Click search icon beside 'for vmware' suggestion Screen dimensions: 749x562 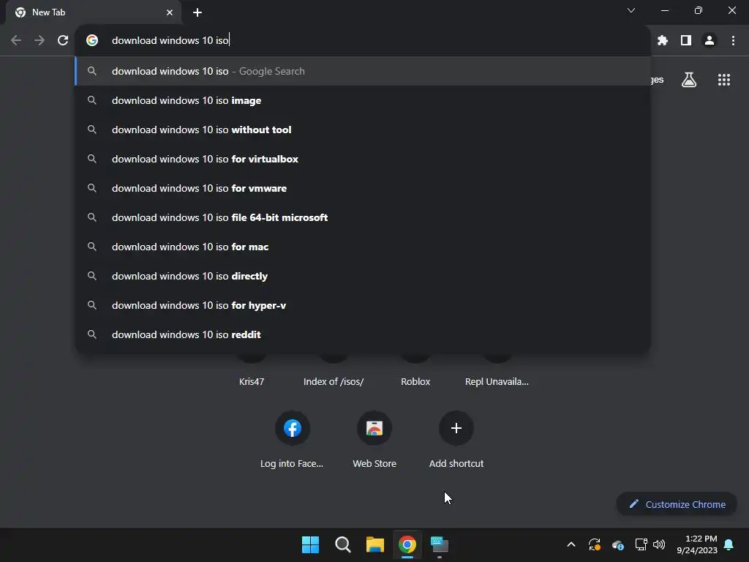click(x=92, y=188)
